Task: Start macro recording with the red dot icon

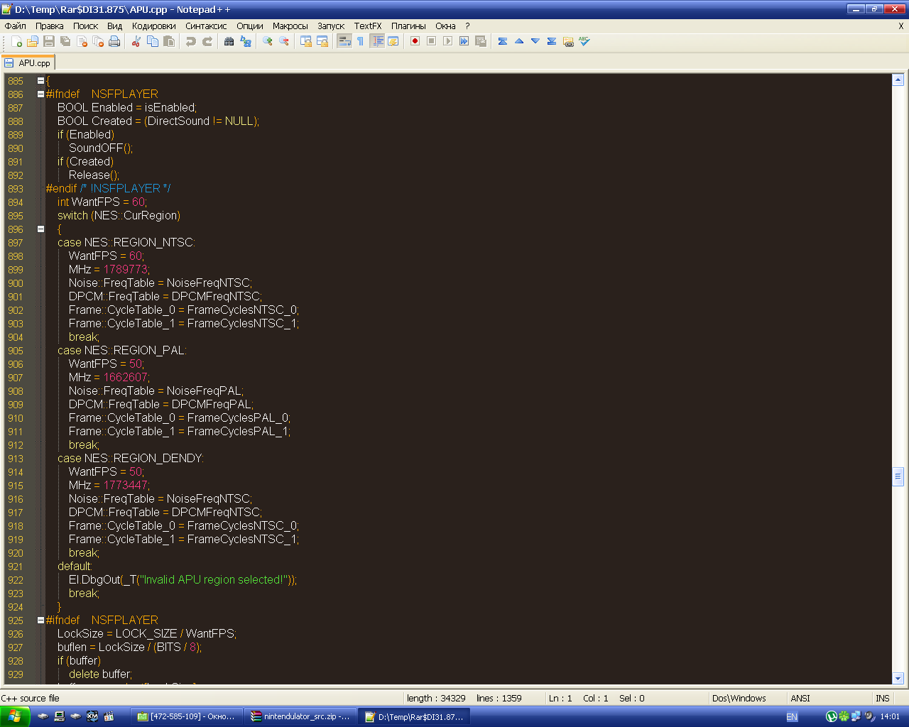Action: pyautogui.click(x=415, y=42)
